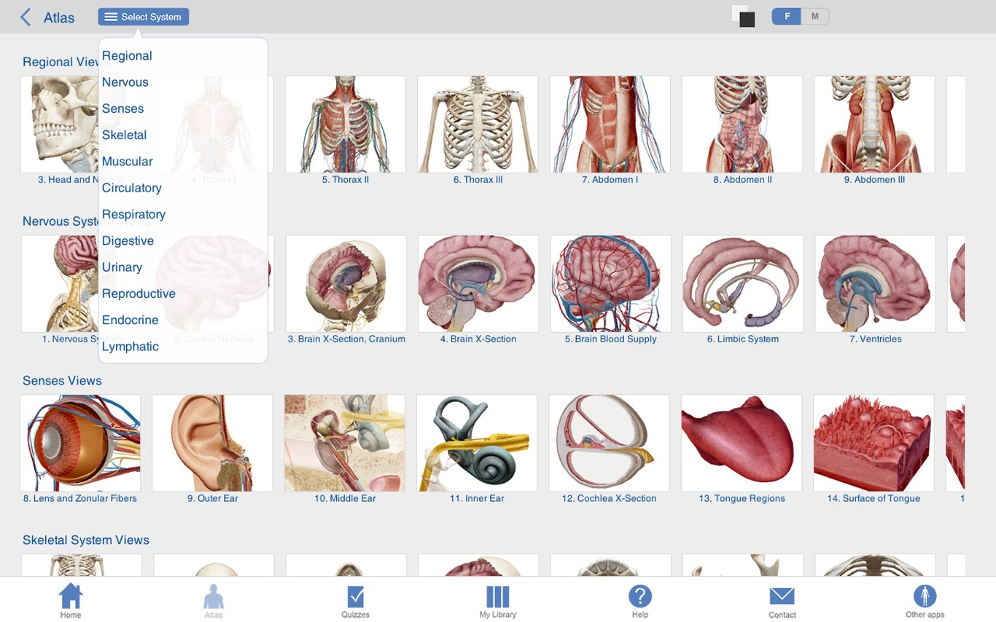Screen dimensions: 996x622
Task: Choose Circulatory from the system list
Action: coord(132,188)
